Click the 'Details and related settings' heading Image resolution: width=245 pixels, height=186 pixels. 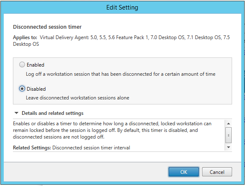click(52, 113)
